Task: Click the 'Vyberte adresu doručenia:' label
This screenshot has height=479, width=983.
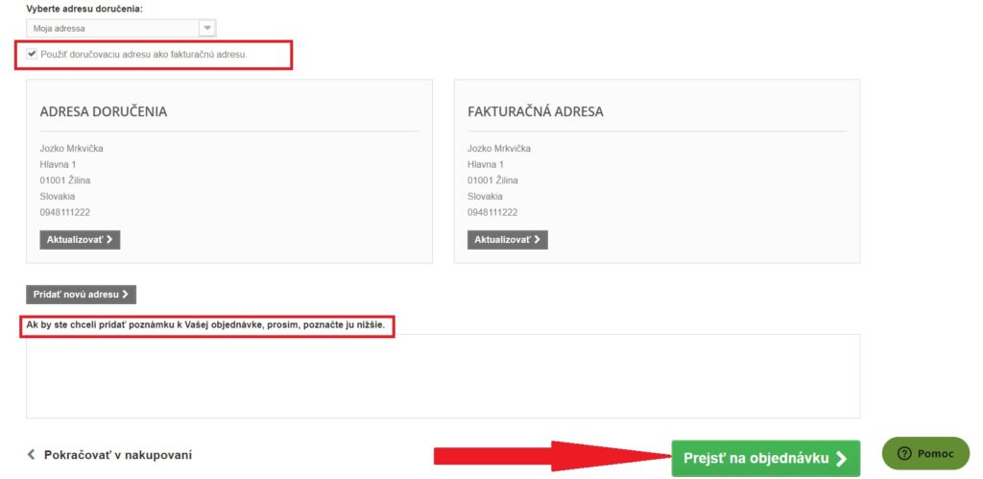Action: pos(84,10)
